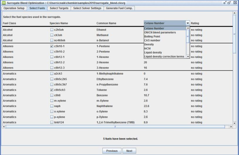
Task: Switch to the Select Targets tab
Action: tap(59, 8)
